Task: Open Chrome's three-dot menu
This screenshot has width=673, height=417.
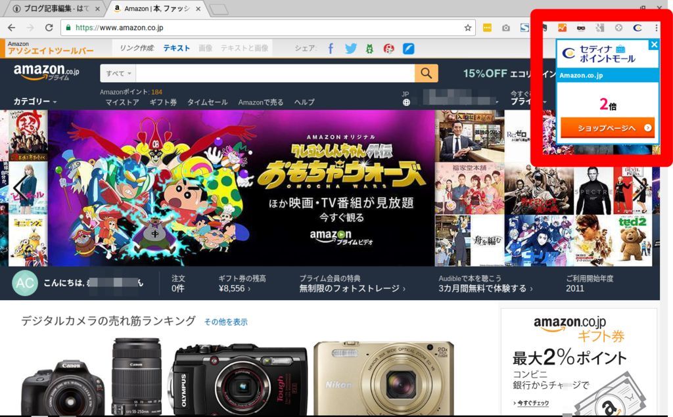Action: click(x=657, y=28)
